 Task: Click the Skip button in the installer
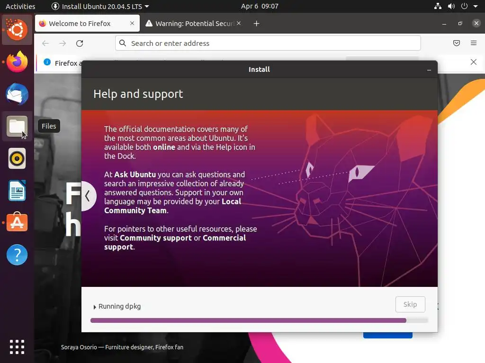410,304
